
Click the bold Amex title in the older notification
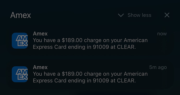pos(40,67)
